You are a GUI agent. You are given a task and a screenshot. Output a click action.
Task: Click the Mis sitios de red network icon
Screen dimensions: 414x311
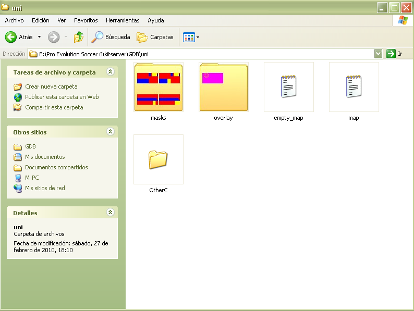(x=18, y=189)
